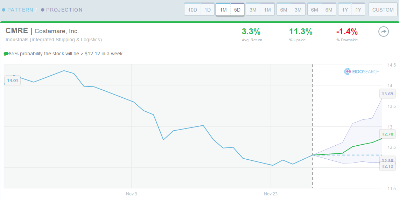Click the CMRE ticker symbol
Viewport: 399px width, 201px height.
17,31
